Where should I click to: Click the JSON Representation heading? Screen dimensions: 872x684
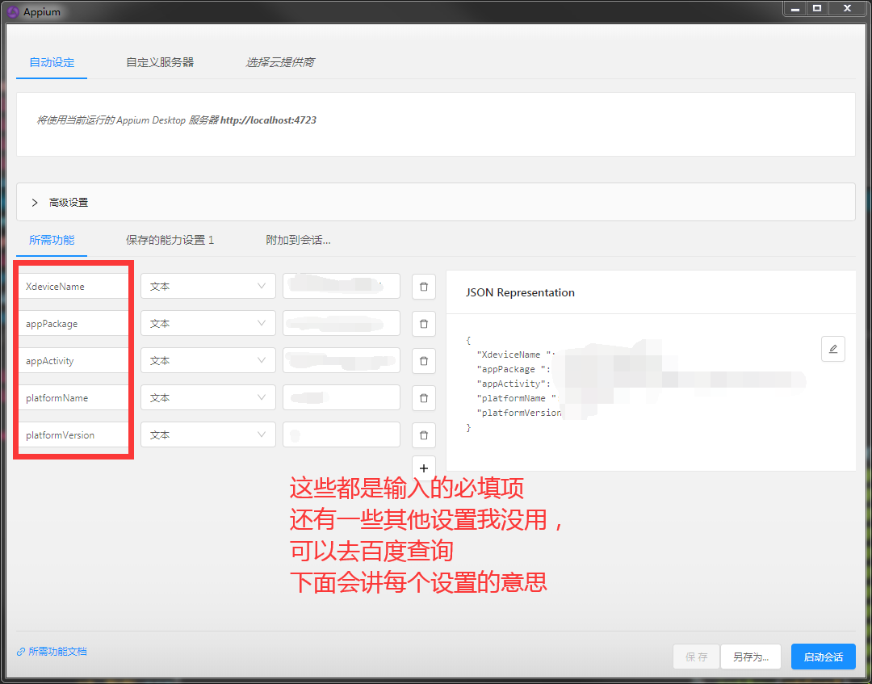coord(520,292)
